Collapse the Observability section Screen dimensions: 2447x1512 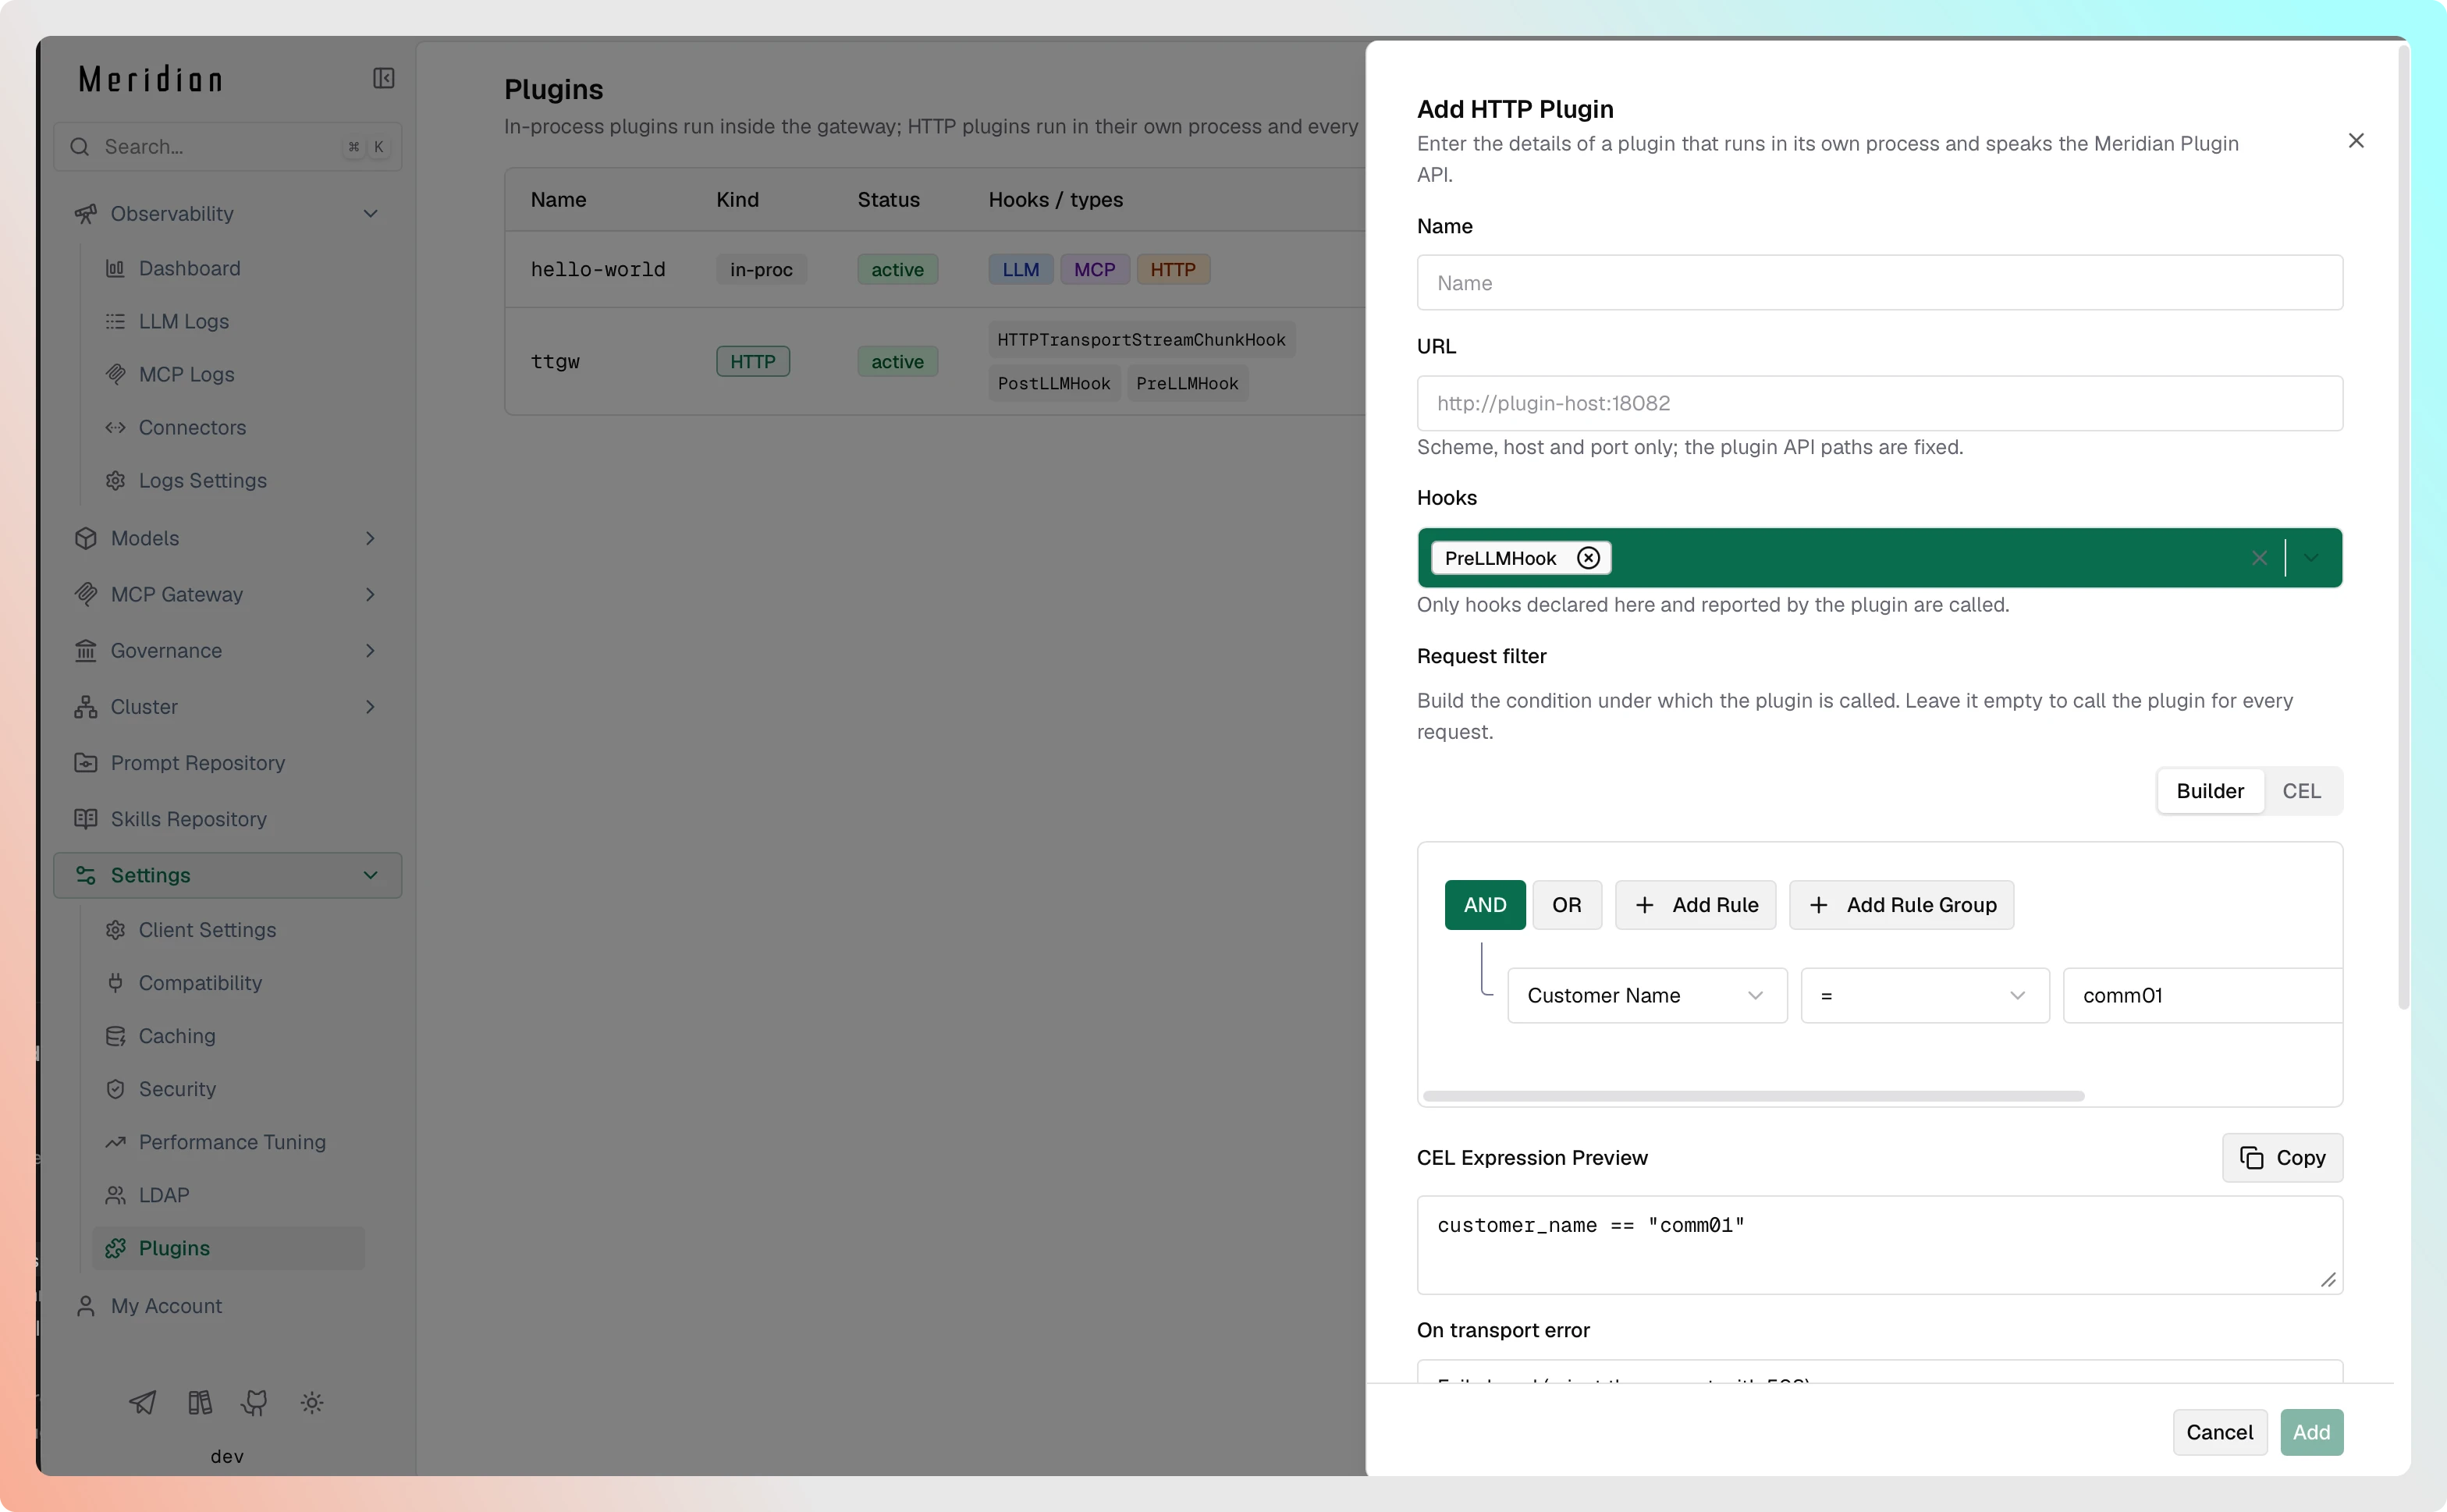point(371,213)
